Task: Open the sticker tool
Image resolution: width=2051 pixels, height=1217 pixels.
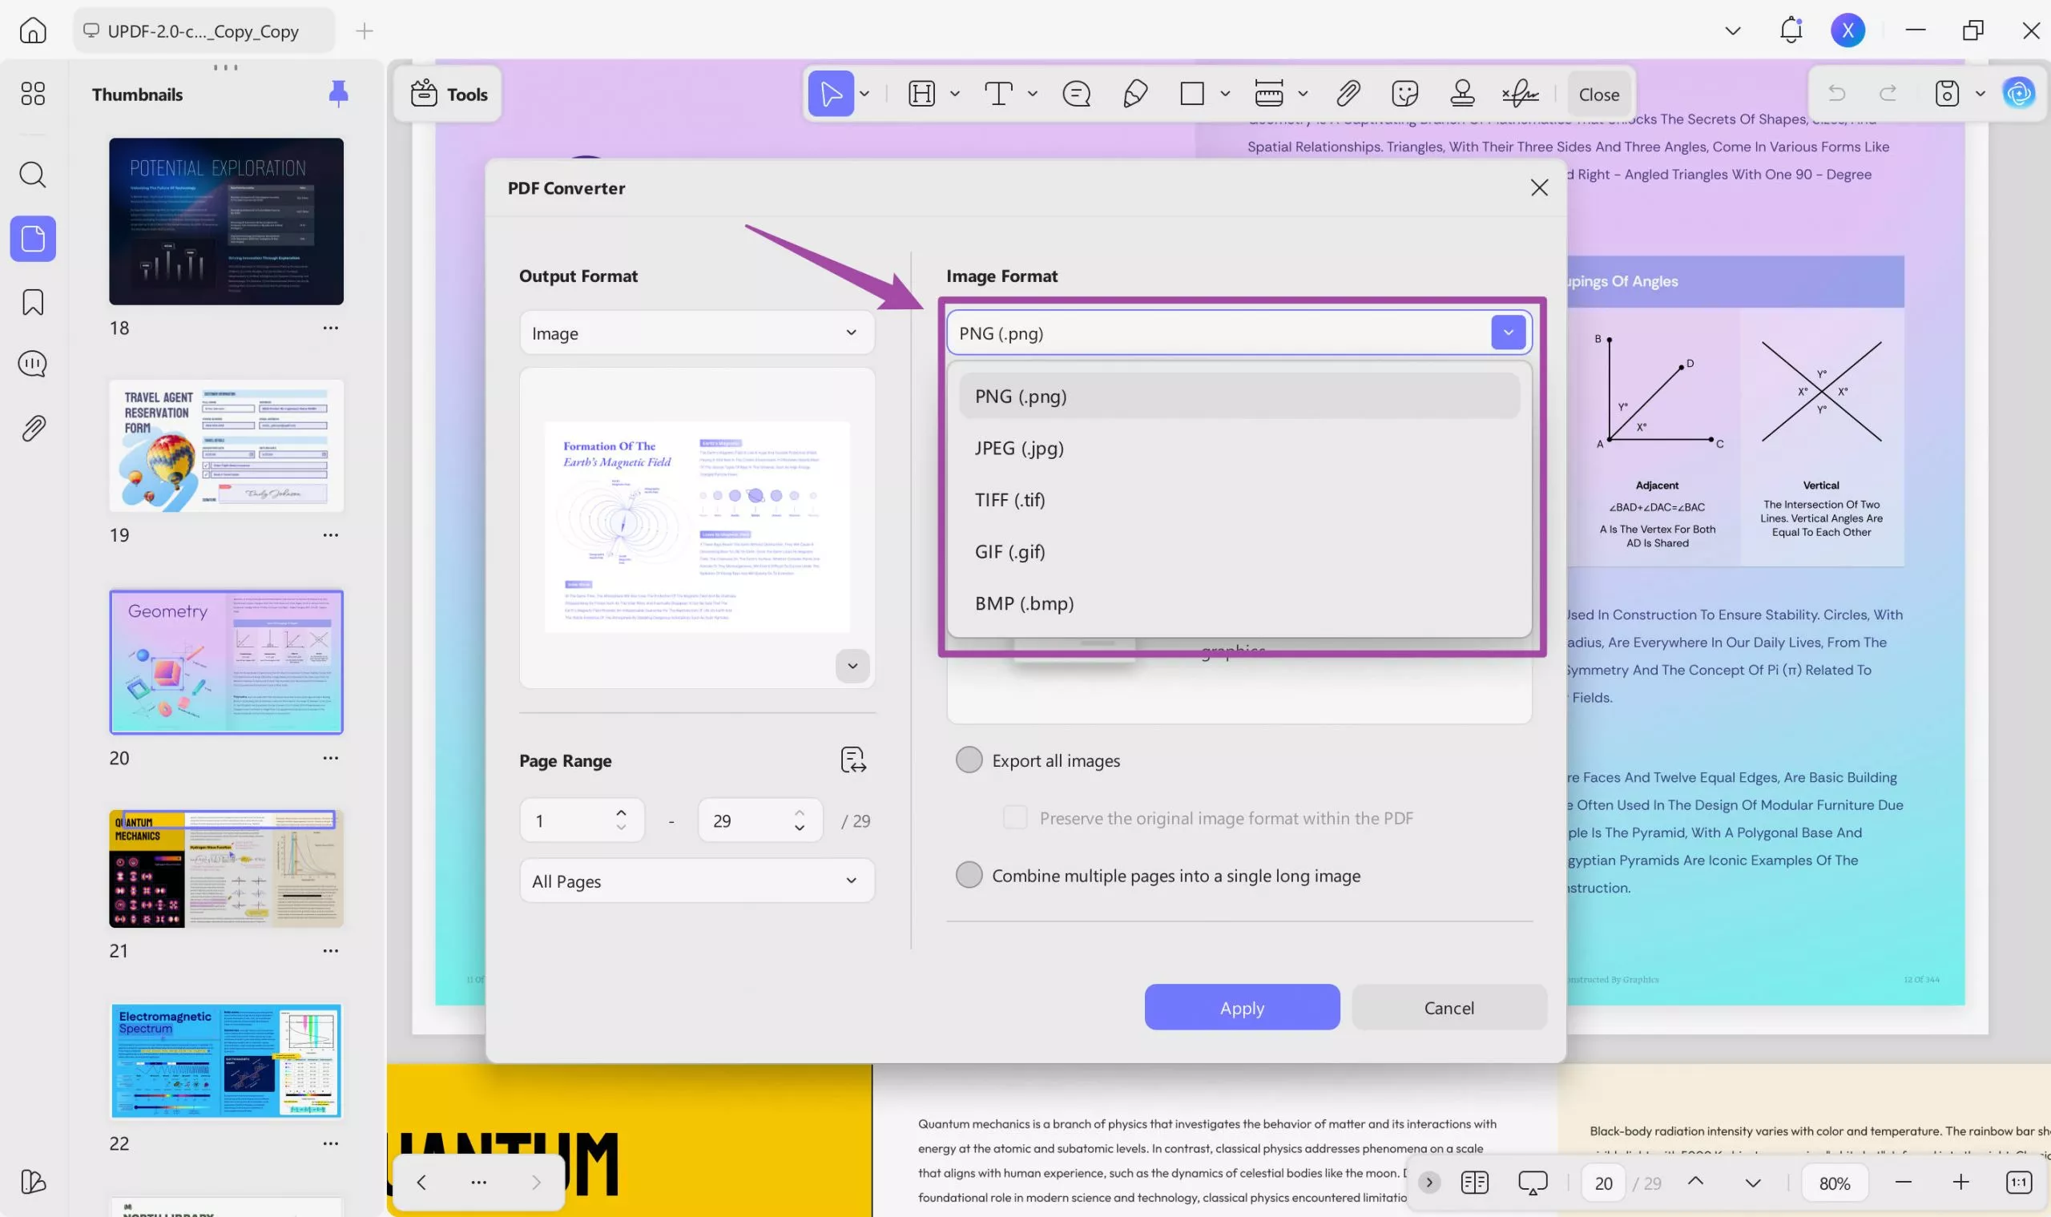Action: (1404, 94)
